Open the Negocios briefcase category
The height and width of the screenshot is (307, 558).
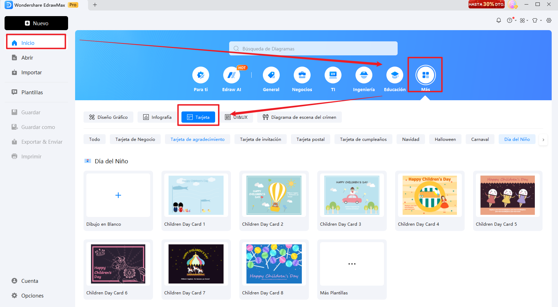point(302,75)
